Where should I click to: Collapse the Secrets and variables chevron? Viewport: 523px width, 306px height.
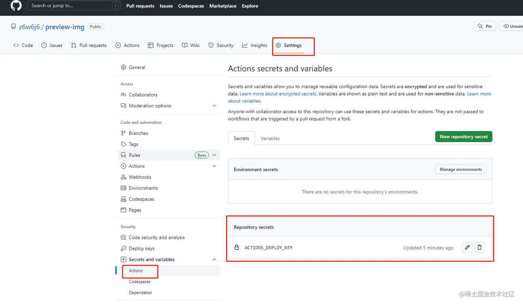214,259
